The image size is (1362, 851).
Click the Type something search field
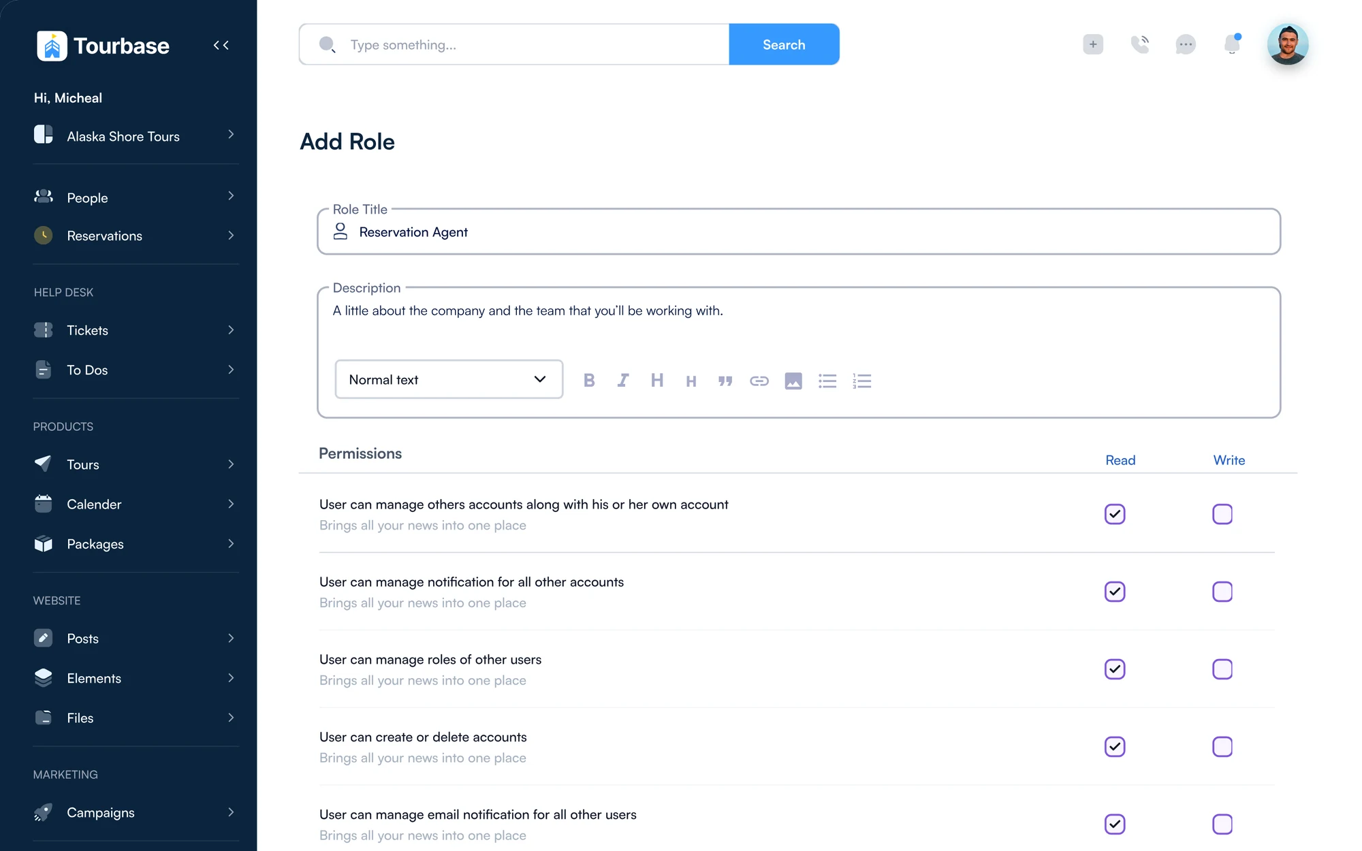(x=514, y=44)
